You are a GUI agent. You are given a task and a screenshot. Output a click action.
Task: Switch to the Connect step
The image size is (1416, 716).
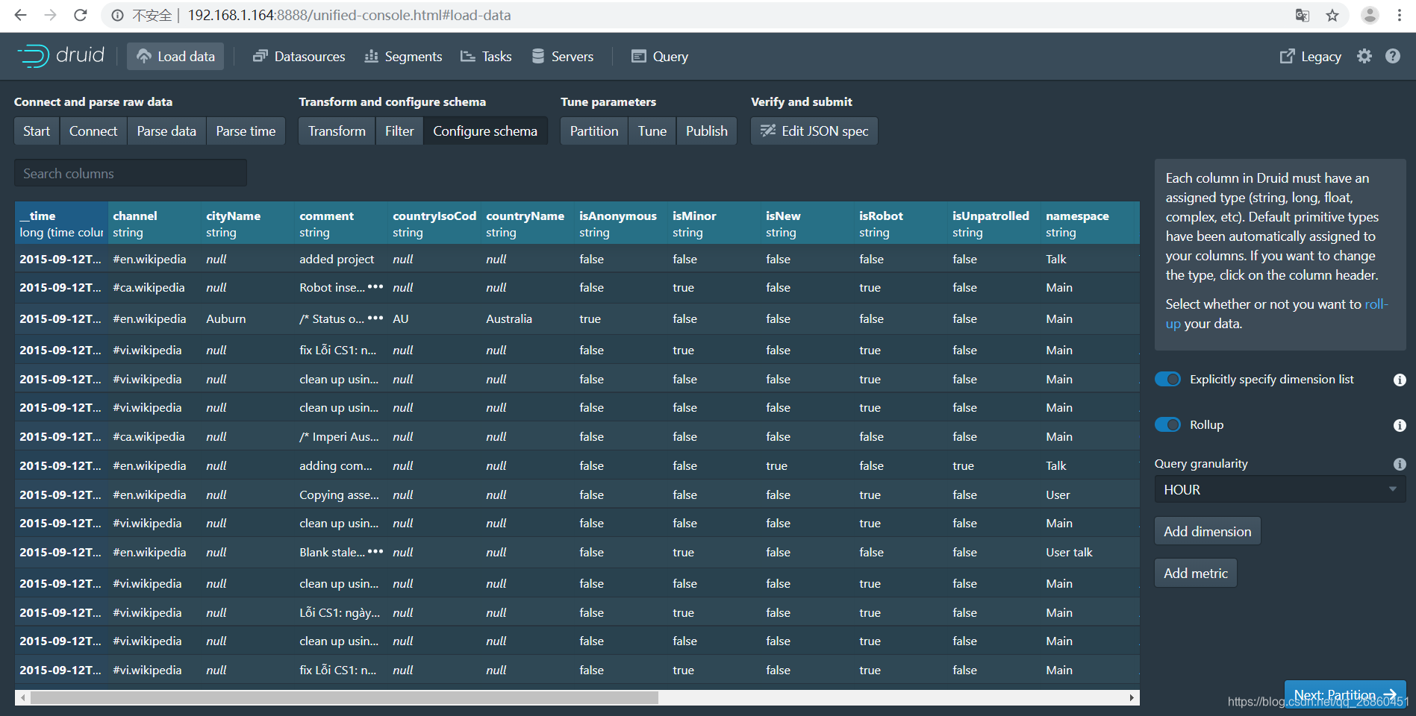(93, 131)
